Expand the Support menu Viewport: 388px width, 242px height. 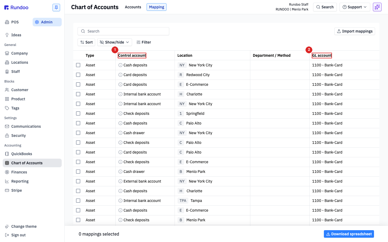(355, 7)
